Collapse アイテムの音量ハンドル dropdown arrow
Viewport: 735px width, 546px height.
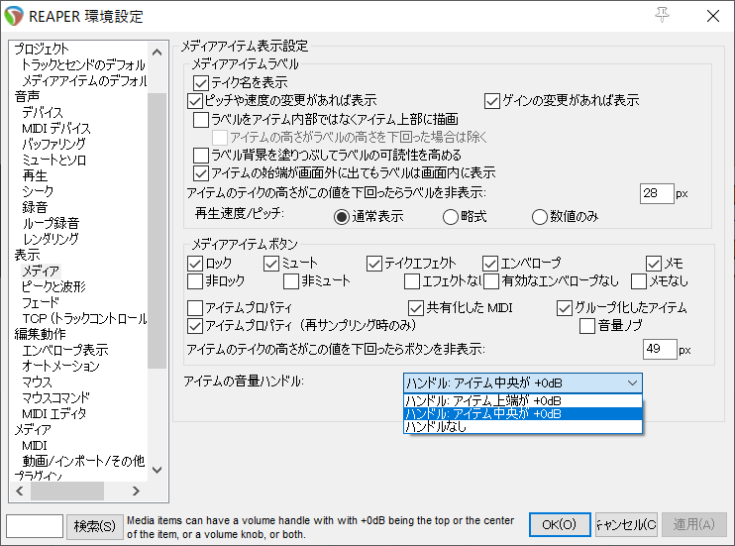[632, 383]
